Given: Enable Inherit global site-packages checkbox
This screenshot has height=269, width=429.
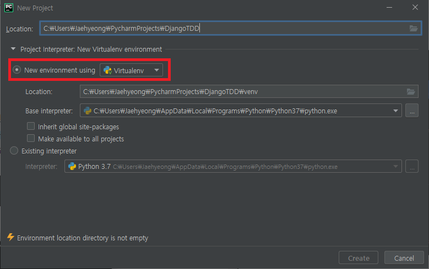Looking at the screenshot, I should point(31,127).
